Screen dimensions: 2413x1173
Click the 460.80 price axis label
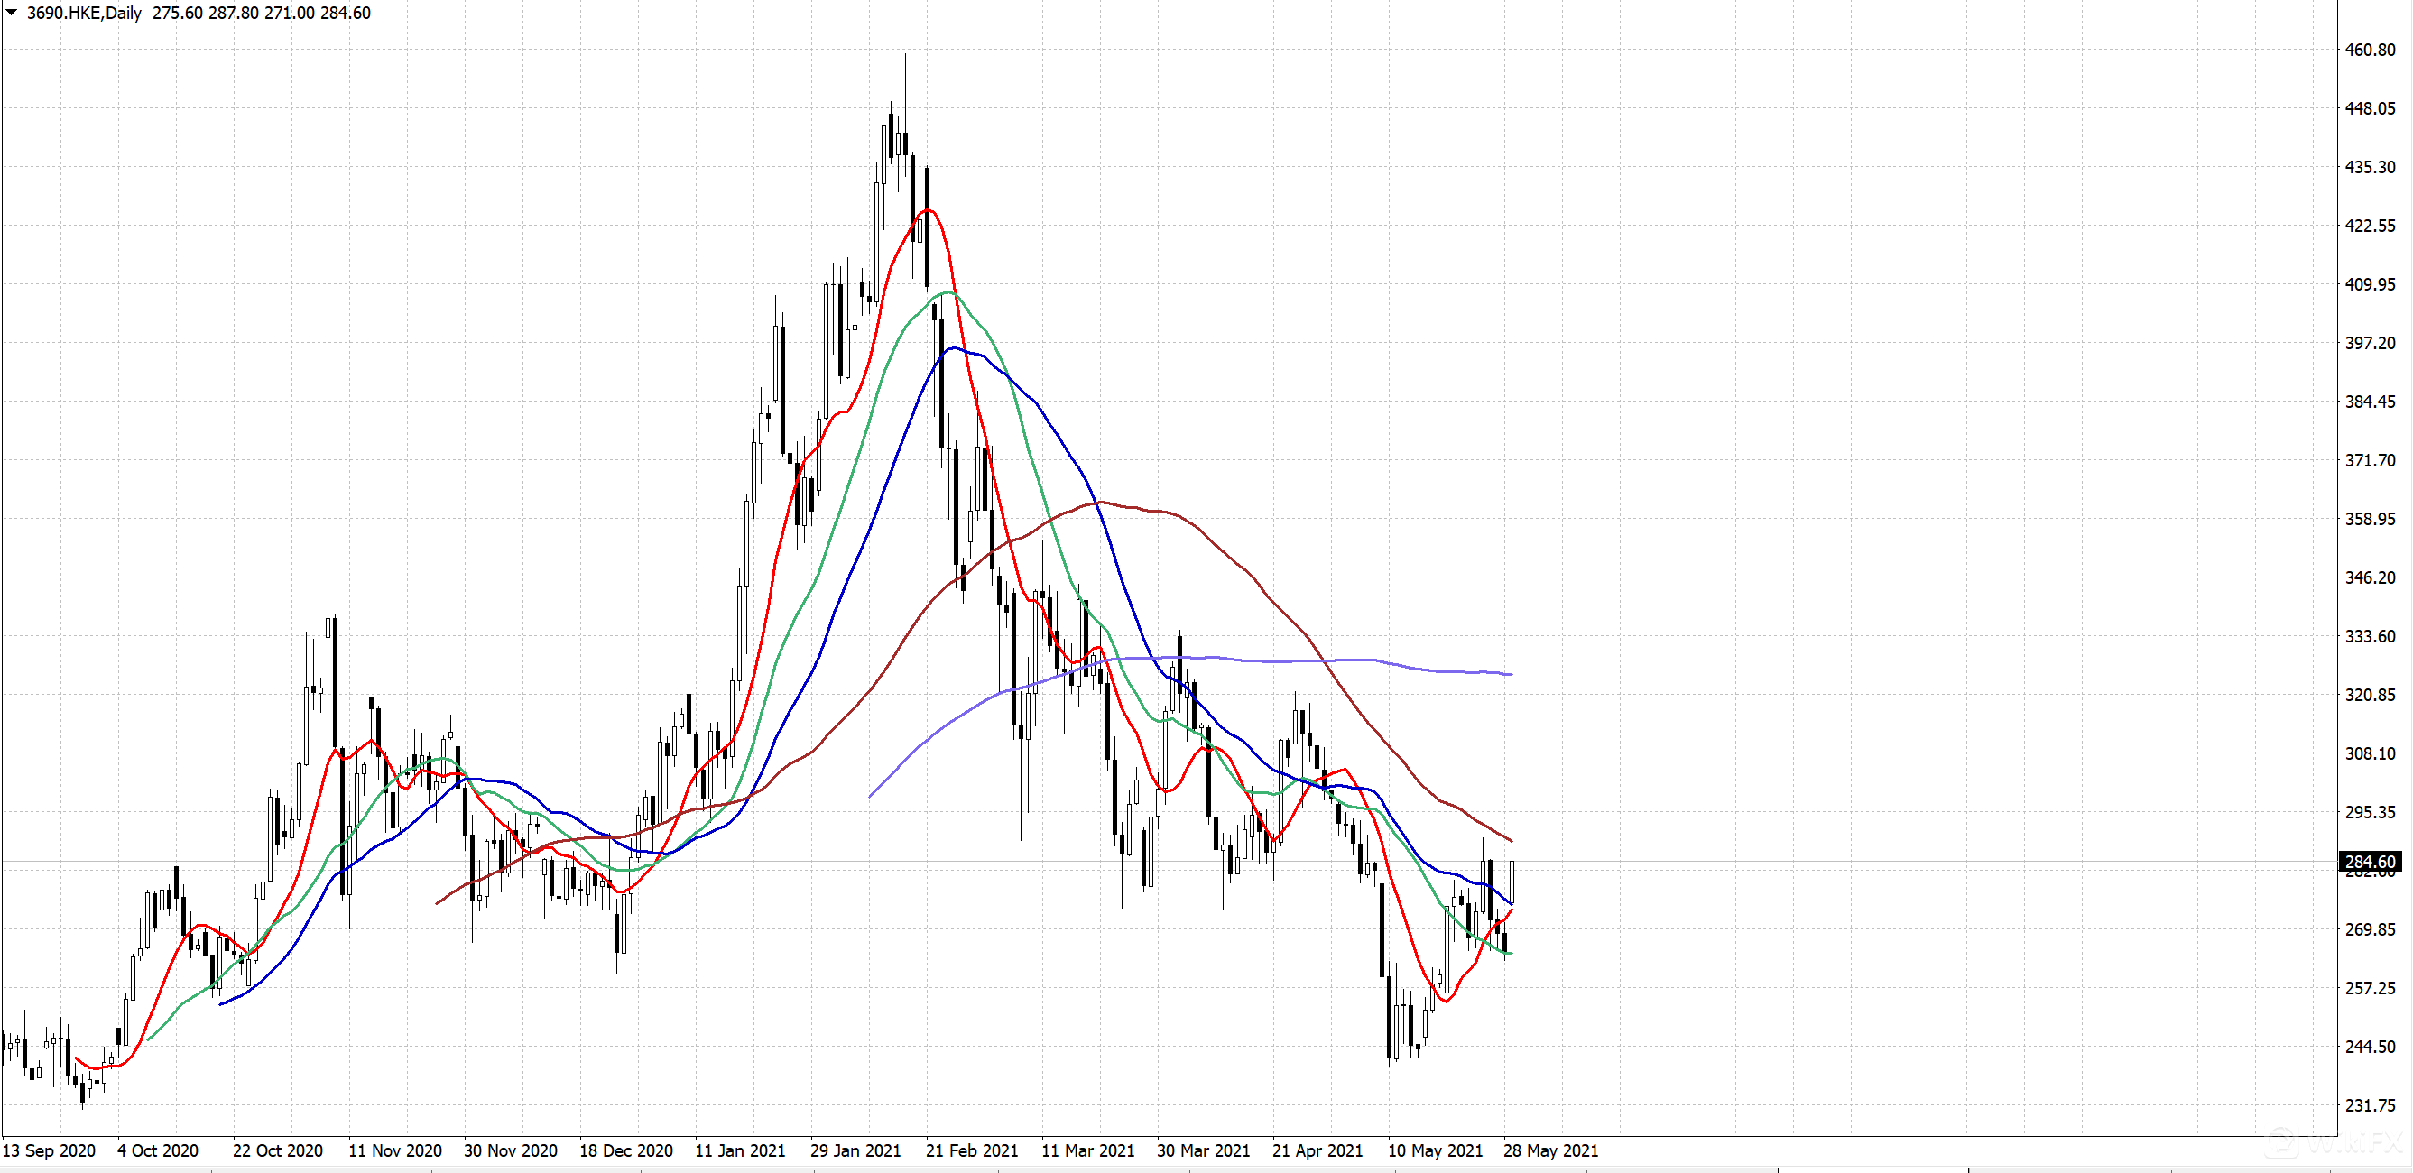click(x=2370, y=50)
